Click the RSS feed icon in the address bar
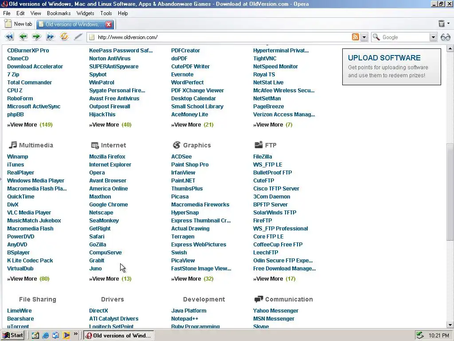The height and width of the screenshot is (341, 454). point(355,37)
